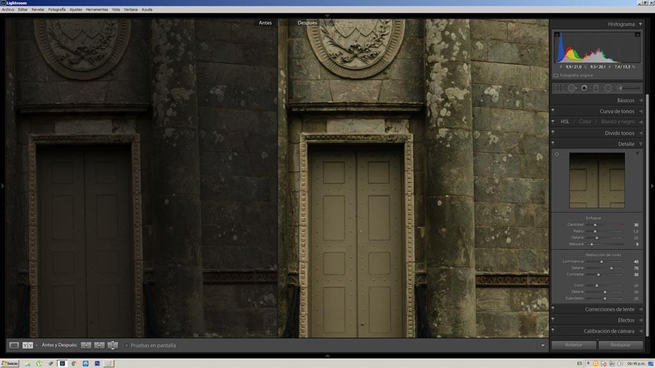Open the Revelar menu
The width and height of the screenshot is (655, 368).
pyautogui.click(x=38, y=10)
